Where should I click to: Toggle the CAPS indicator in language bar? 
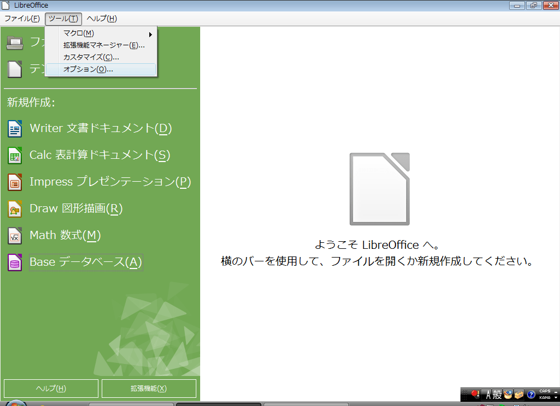(x=545, y=391)
